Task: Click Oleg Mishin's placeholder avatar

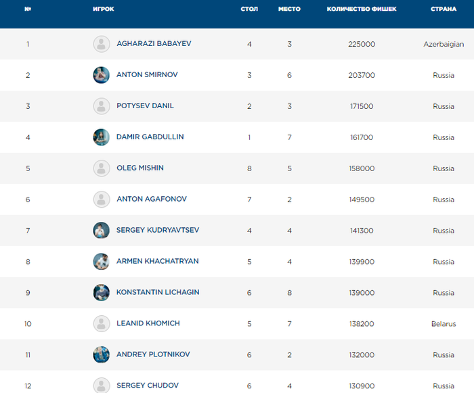Action: [x=102, y=168]
